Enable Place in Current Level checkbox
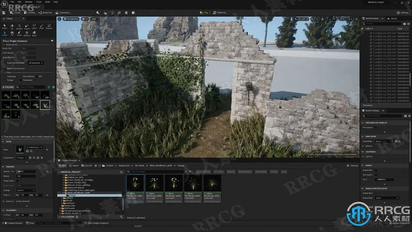412x232 pixels. (x=5, y=68)
